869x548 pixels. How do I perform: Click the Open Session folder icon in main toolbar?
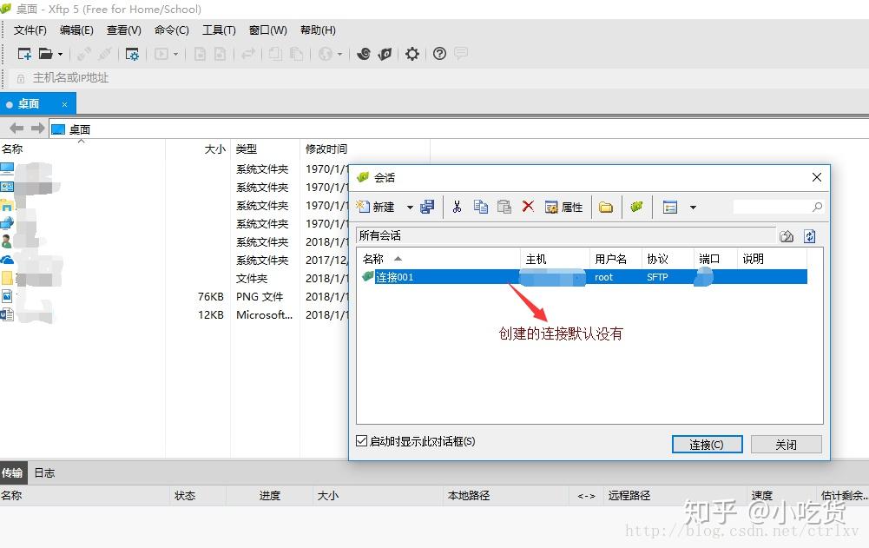pos(45,54)
